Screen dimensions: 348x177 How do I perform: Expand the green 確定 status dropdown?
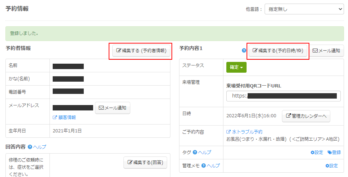[x=236, y=67]
